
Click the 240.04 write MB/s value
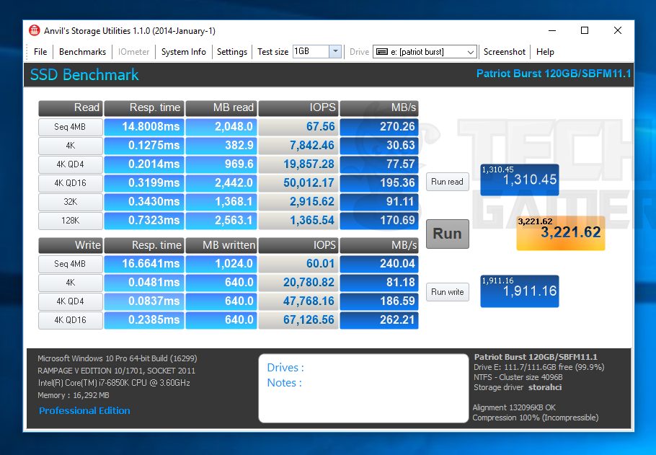tap(379, 264)
